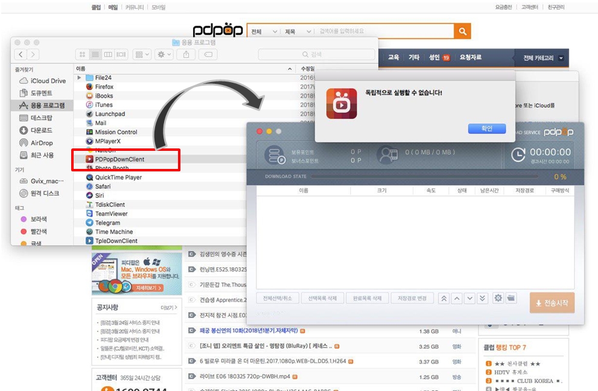The height and width of the screenshot is (391, 598).
Task: Select the Firefox app in the list
Action: 99,87
